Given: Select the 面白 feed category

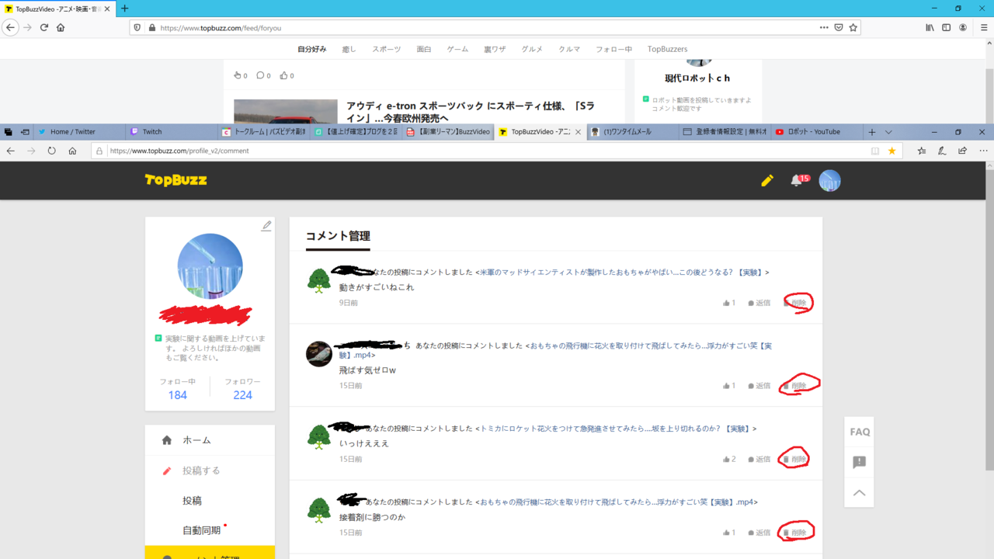Looking at the screenshot, I should click(424, 49).
